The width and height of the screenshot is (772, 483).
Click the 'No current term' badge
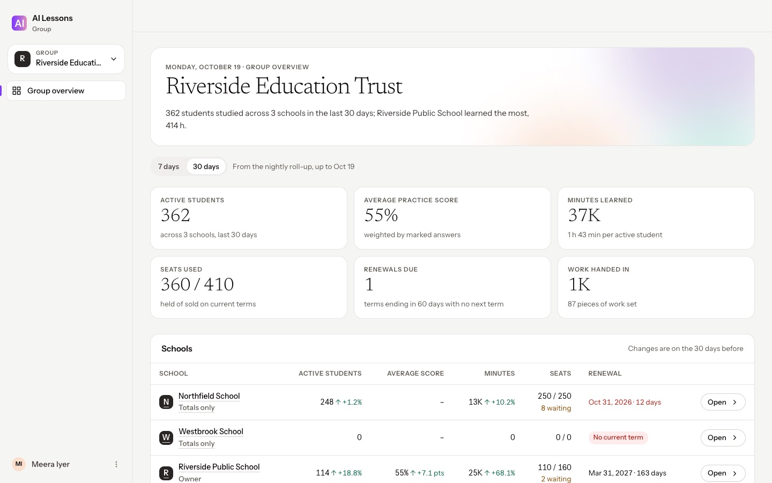click(x=618, y=437)
